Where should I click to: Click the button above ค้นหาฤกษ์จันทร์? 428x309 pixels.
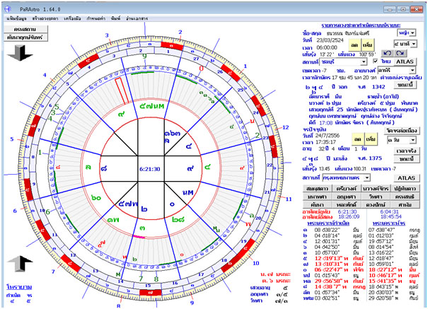[26, 29]
